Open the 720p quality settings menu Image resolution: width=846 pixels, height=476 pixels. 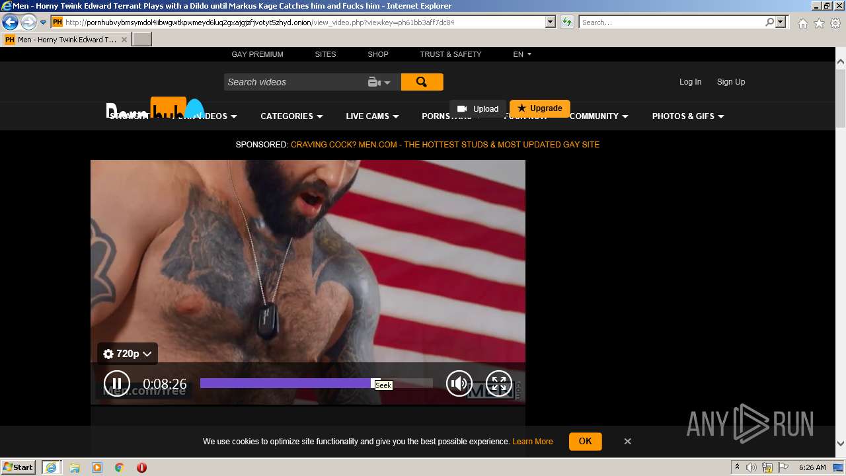128,354
